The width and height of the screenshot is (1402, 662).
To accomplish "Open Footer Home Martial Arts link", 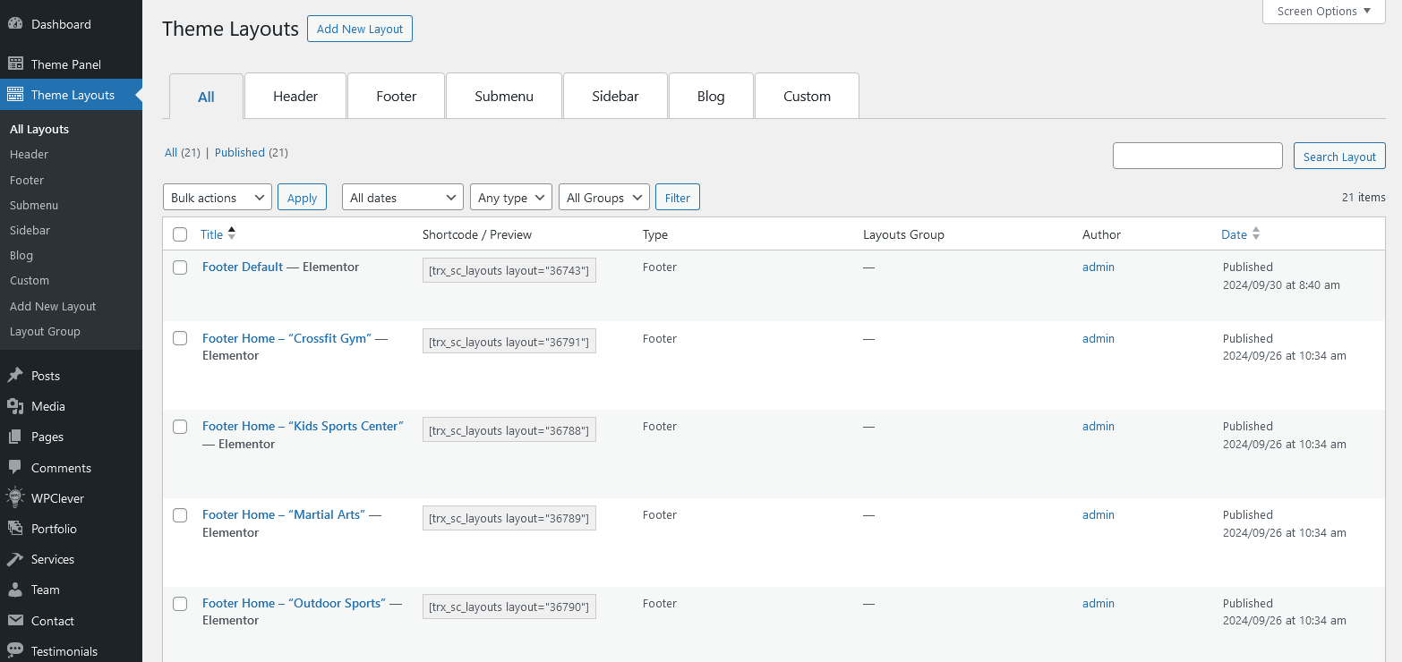I will point(284,514).
